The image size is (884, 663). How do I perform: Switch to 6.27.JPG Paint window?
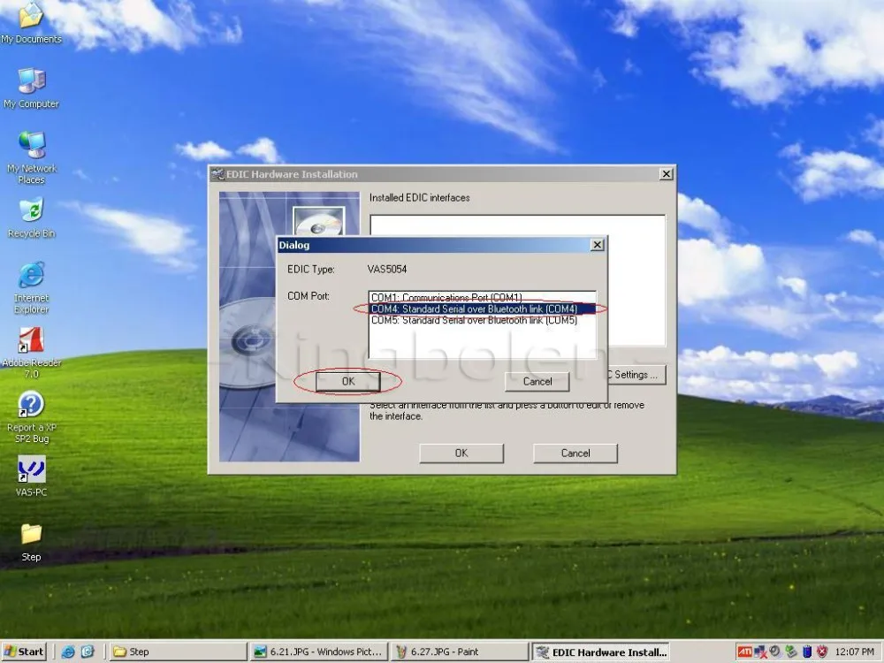pos(460,652)
